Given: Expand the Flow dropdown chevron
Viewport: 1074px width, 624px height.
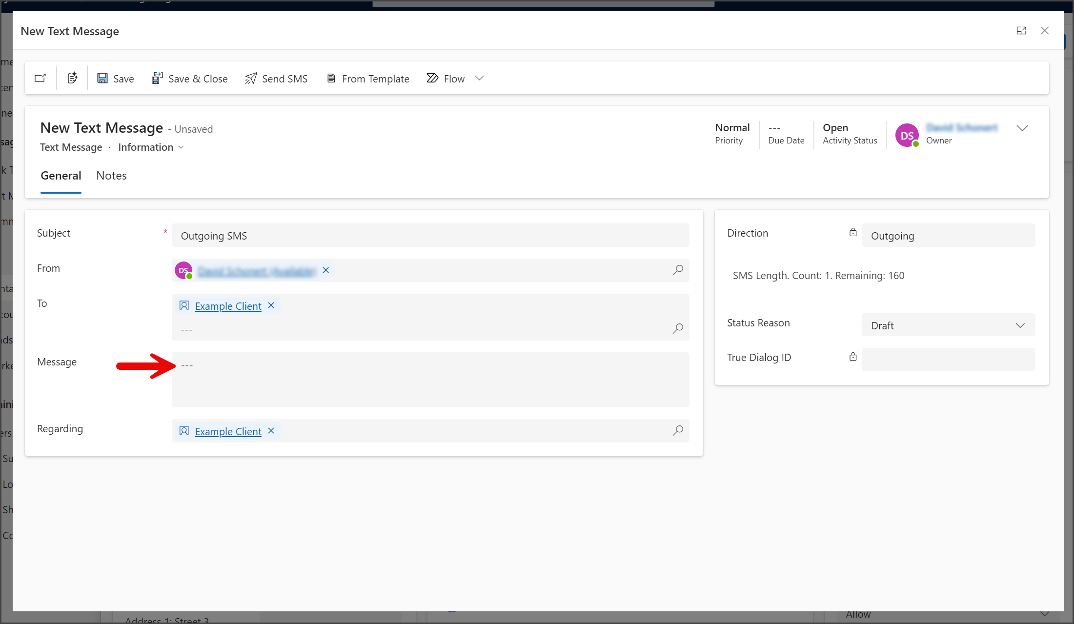Looking at the screenshot, I should [480, 78].
